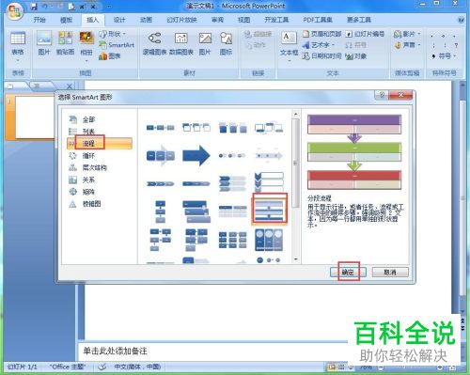Select slide 1 thumbnail in slide panel
This screenshot has height=375, width=470.
(35, 117)
